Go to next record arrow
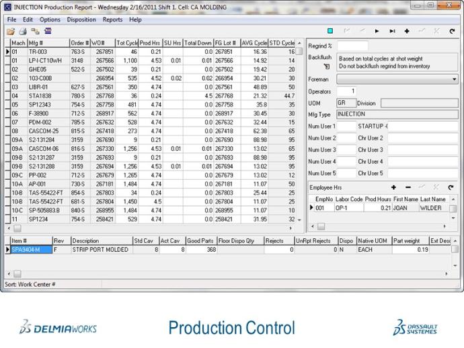 (377, 31)
